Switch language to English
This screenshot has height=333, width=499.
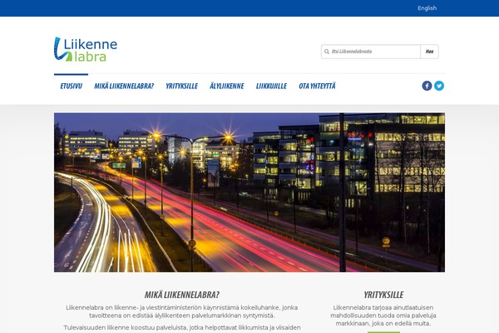click(x=427, y=8)
